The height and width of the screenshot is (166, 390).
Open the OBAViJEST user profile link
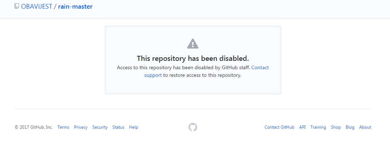pos(36,7)
